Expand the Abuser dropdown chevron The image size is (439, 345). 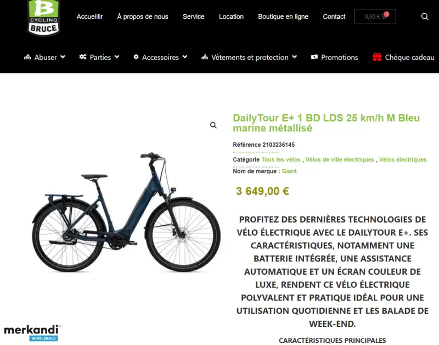click(63, 57)
